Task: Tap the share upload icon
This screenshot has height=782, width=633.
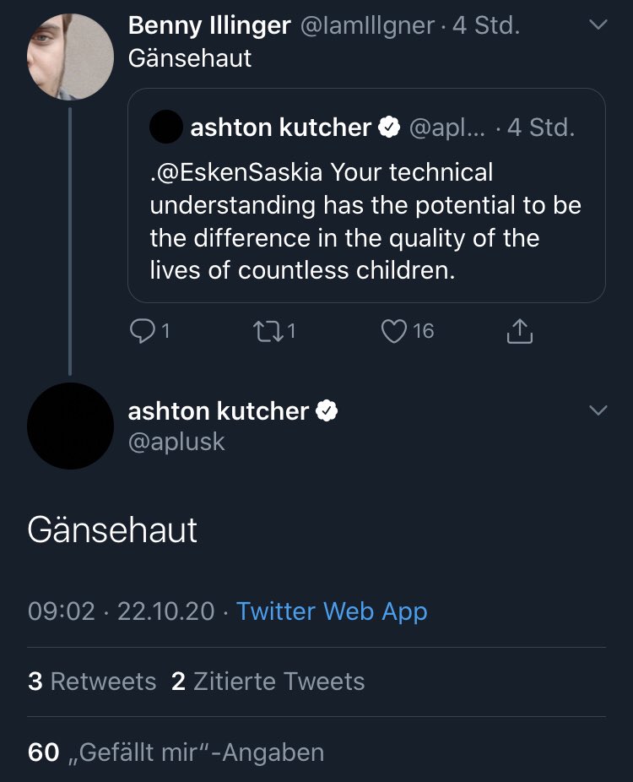Action: click(x=519, y=331)
